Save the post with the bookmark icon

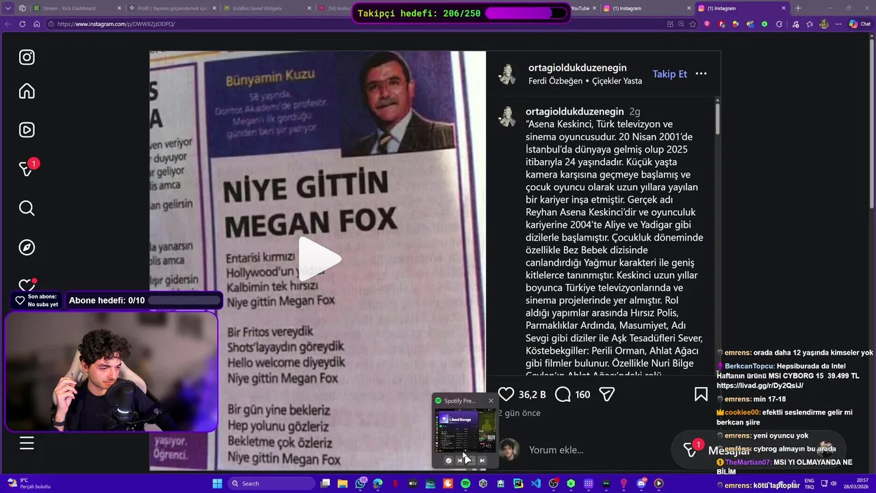tap(701, 394)
